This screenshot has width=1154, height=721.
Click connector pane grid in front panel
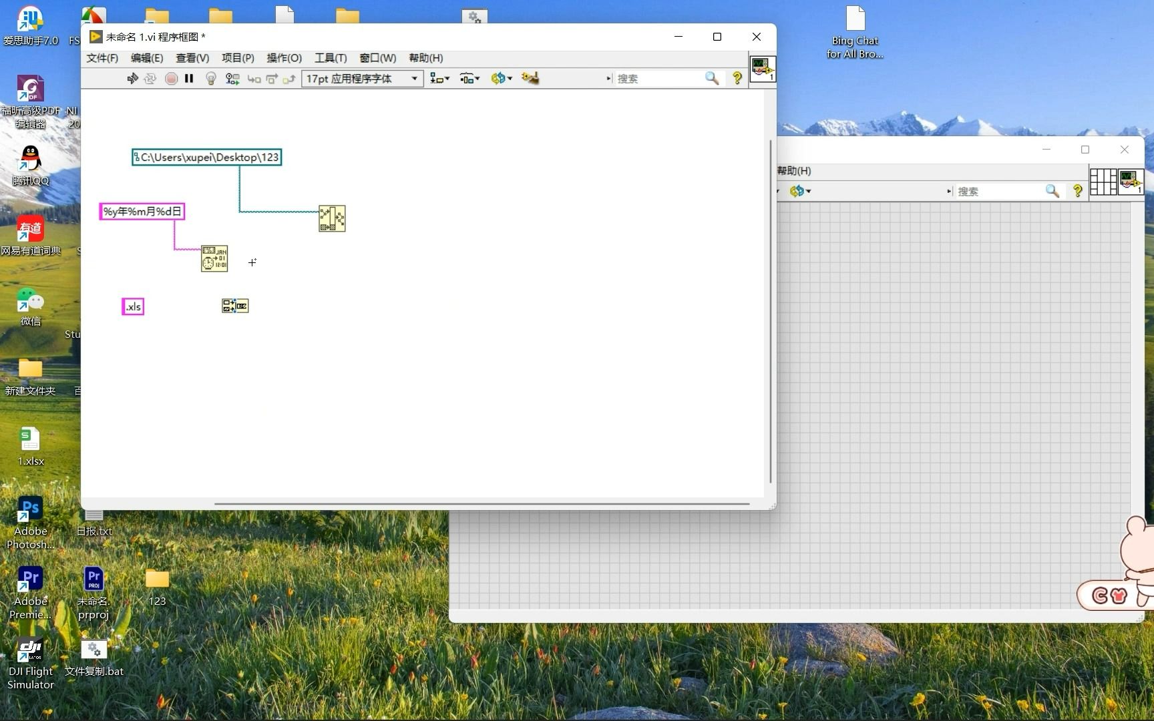pyautogui.click(x=1103, y=182)
